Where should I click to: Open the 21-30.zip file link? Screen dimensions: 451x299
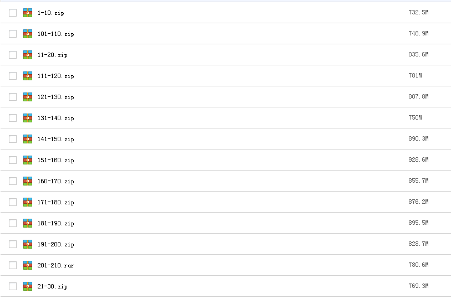(x=52, y=286)
